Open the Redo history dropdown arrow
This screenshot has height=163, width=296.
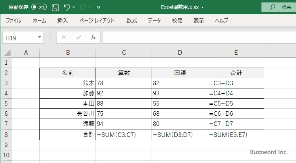tap(90, 7)
